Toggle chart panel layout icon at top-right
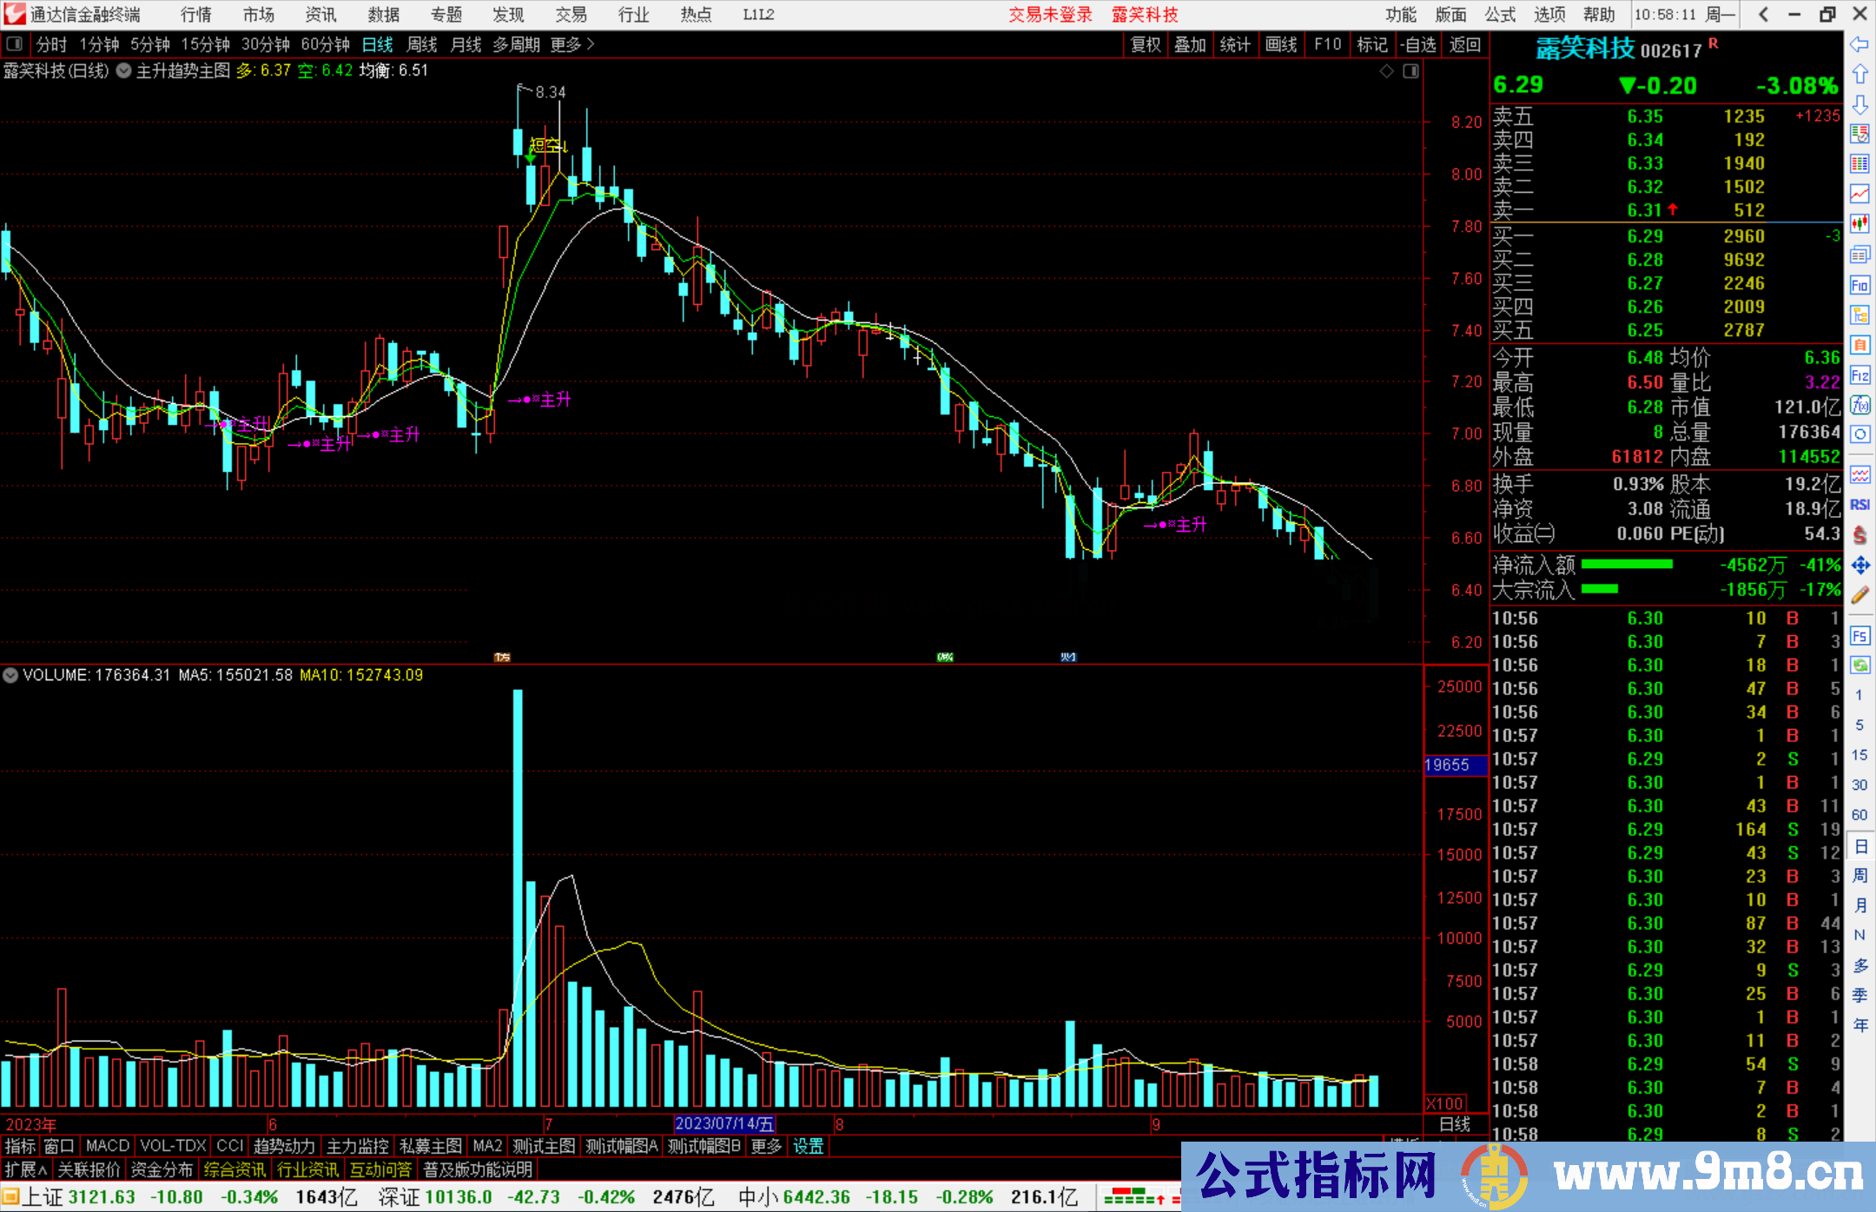 pos(1410,71)
